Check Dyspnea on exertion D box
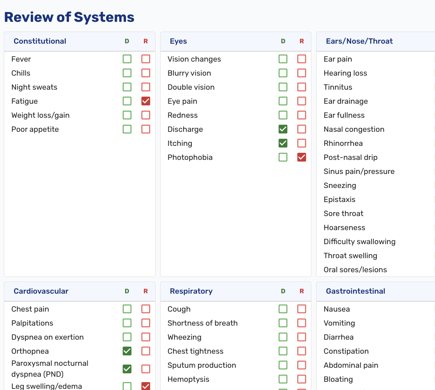This screenshot has width=435, height=390. click(127, 337)
